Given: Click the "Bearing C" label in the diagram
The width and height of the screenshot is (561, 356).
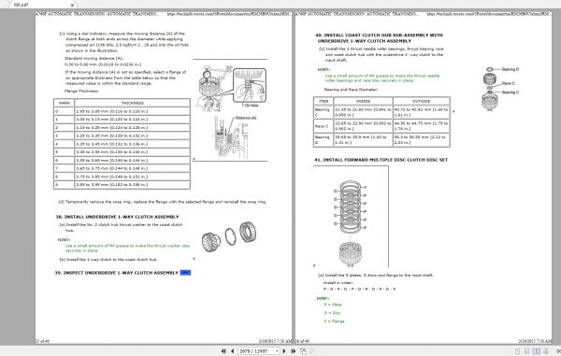Looking at the screenshot, I should point(511,93).
